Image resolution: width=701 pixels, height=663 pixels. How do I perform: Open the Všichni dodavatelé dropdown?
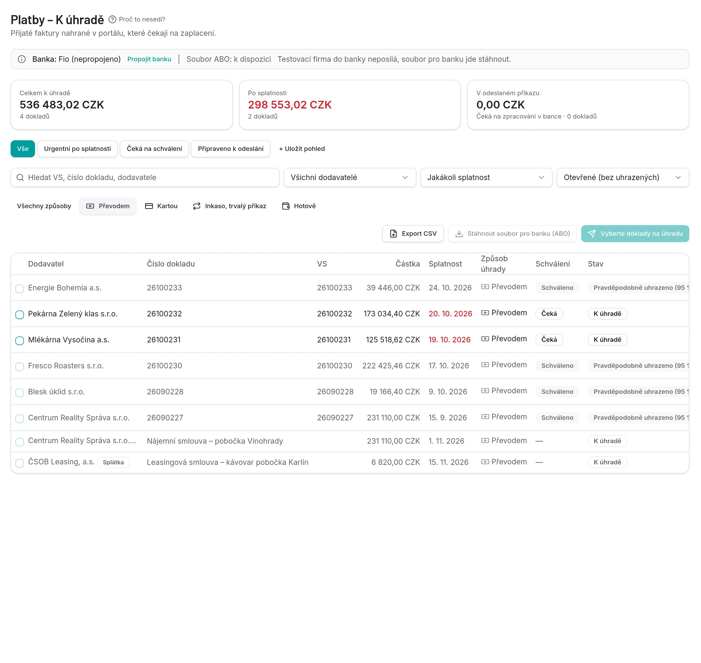click(349, 177)
